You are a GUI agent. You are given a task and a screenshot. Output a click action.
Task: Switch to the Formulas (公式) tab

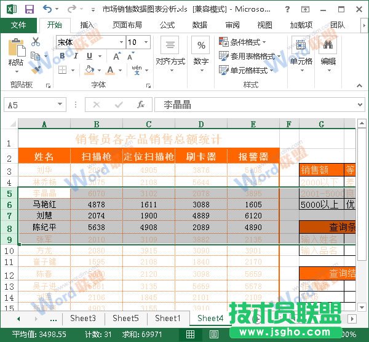point(167,25)
